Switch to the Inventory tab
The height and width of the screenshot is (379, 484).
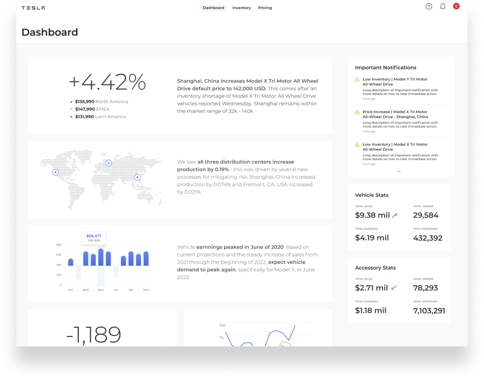(241, 8)
